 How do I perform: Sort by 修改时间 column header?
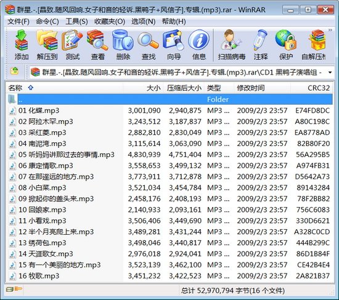262,88
